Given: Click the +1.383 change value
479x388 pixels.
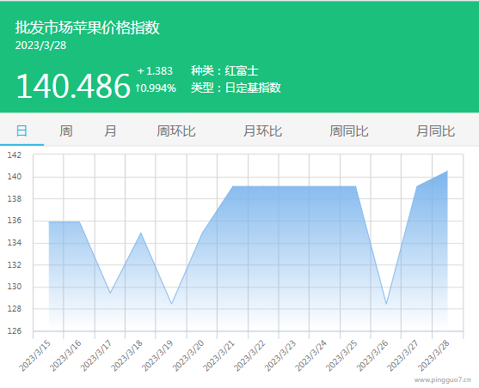Looking at the screenshot, I should (x=155, y=71).
